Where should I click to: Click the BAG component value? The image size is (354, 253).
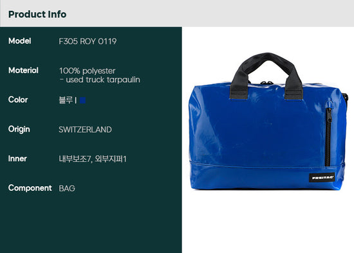point(67,188)
